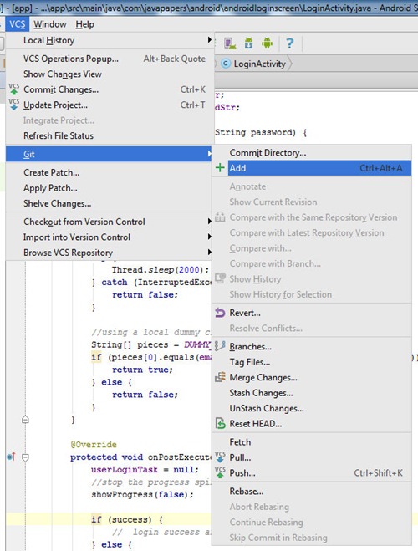Viewport: 418px width, 551px height.
Task: Click the override gutter marker beside onPostExecute
Action: [x=11, y=457]
